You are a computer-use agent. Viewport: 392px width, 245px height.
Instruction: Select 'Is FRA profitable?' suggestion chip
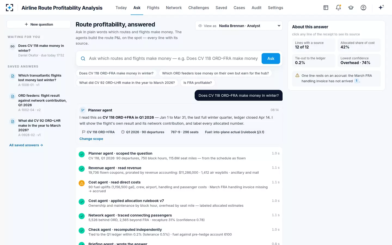pos(198,83)
